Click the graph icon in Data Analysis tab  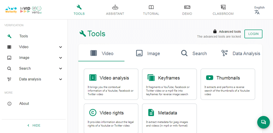tap(225, 53)
